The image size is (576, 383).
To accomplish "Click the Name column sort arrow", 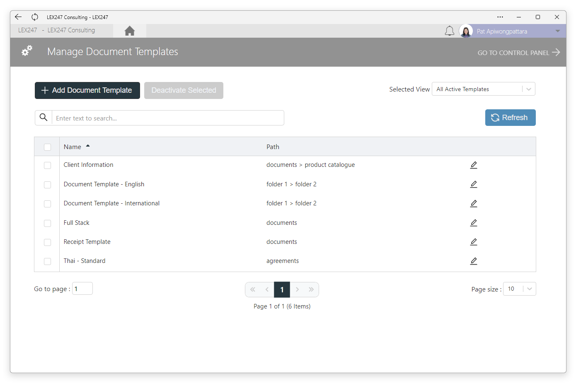I will (88, 146).
